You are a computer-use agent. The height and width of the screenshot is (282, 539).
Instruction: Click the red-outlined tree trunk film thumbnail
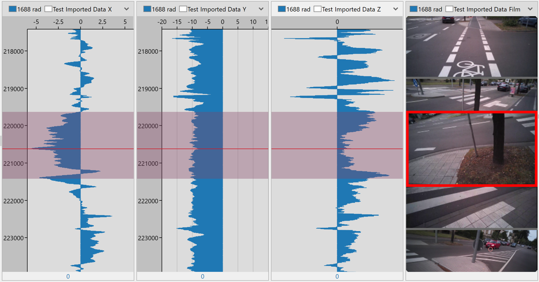pyautogui.click(x=472, y=149)
